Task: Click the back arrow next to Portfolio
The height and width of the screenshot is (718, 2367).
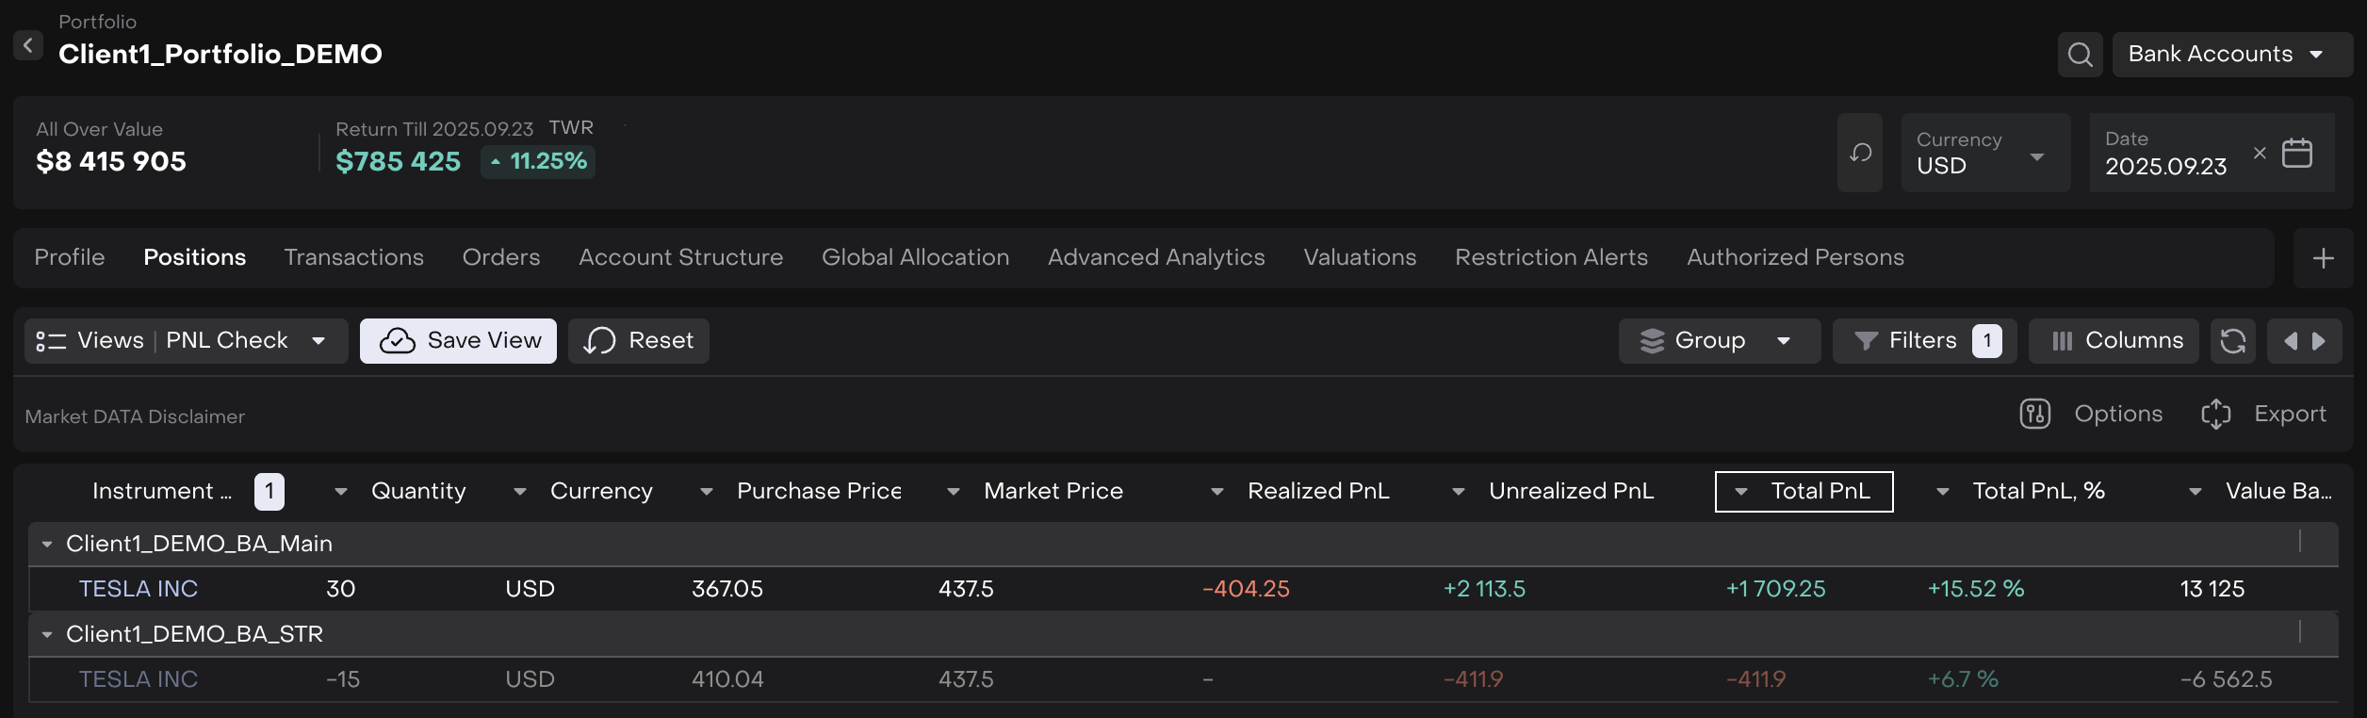Action: point(28,44)
